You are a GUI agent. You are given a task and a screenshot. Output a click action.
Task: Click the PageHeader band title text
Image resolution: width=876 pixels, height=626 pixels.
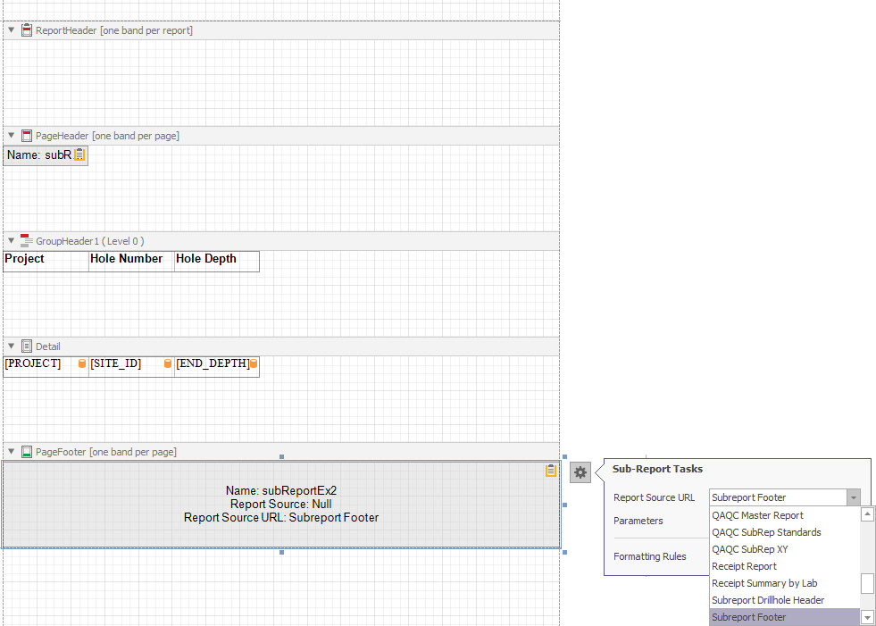point(107,136)
